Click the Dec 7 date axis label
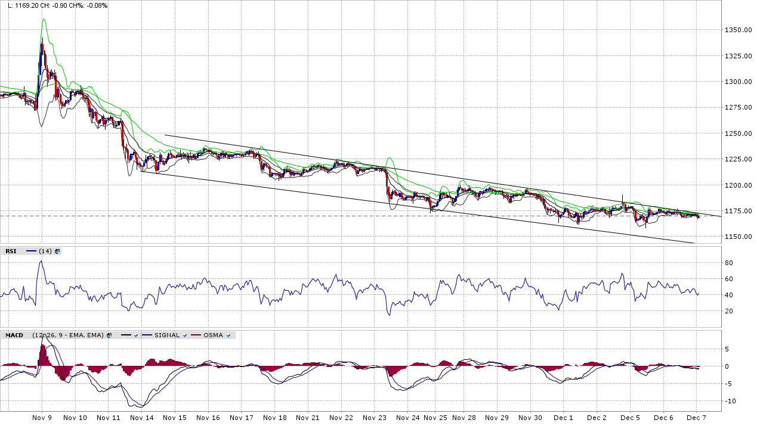757x426 pixels. coord(697,418)
